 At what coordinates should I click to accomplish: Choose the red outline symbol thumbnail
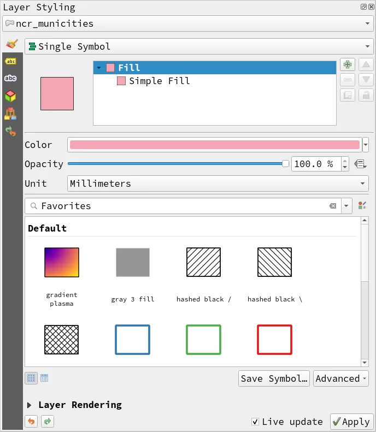tap(274, 340)
